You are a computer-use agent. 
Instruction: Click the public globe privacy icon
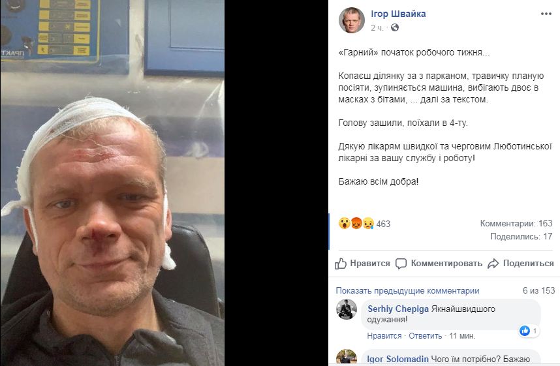click(x=395, y=27)
